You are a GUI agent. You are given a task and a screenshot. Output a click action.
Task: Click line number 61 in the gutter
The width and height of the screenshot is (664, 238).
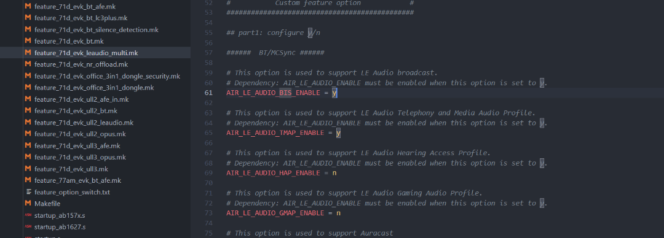(x=208, y=93)
